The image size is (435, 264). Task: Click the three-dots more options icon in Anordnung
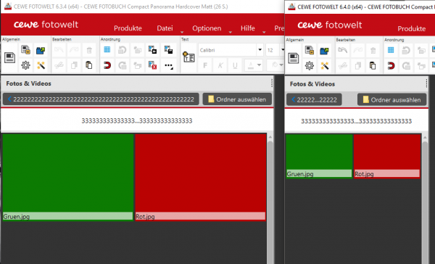tap(168, 65)
